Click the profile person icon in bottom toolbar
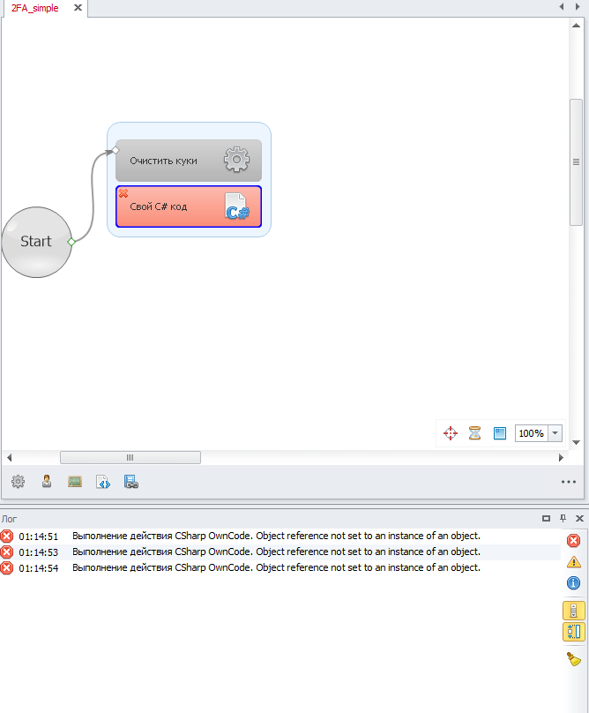The width and height of the screenshot is (589, 713). pyautogui.click(x=47, y=481)
